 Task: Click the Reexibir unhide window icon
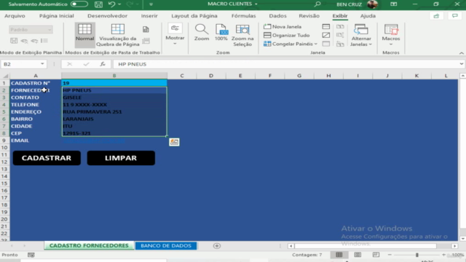tap(326, 44)
